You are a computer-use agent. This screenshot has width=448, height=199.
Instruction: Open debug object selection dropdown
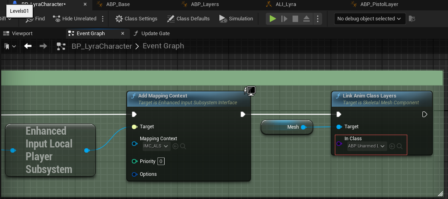(370, 18)
